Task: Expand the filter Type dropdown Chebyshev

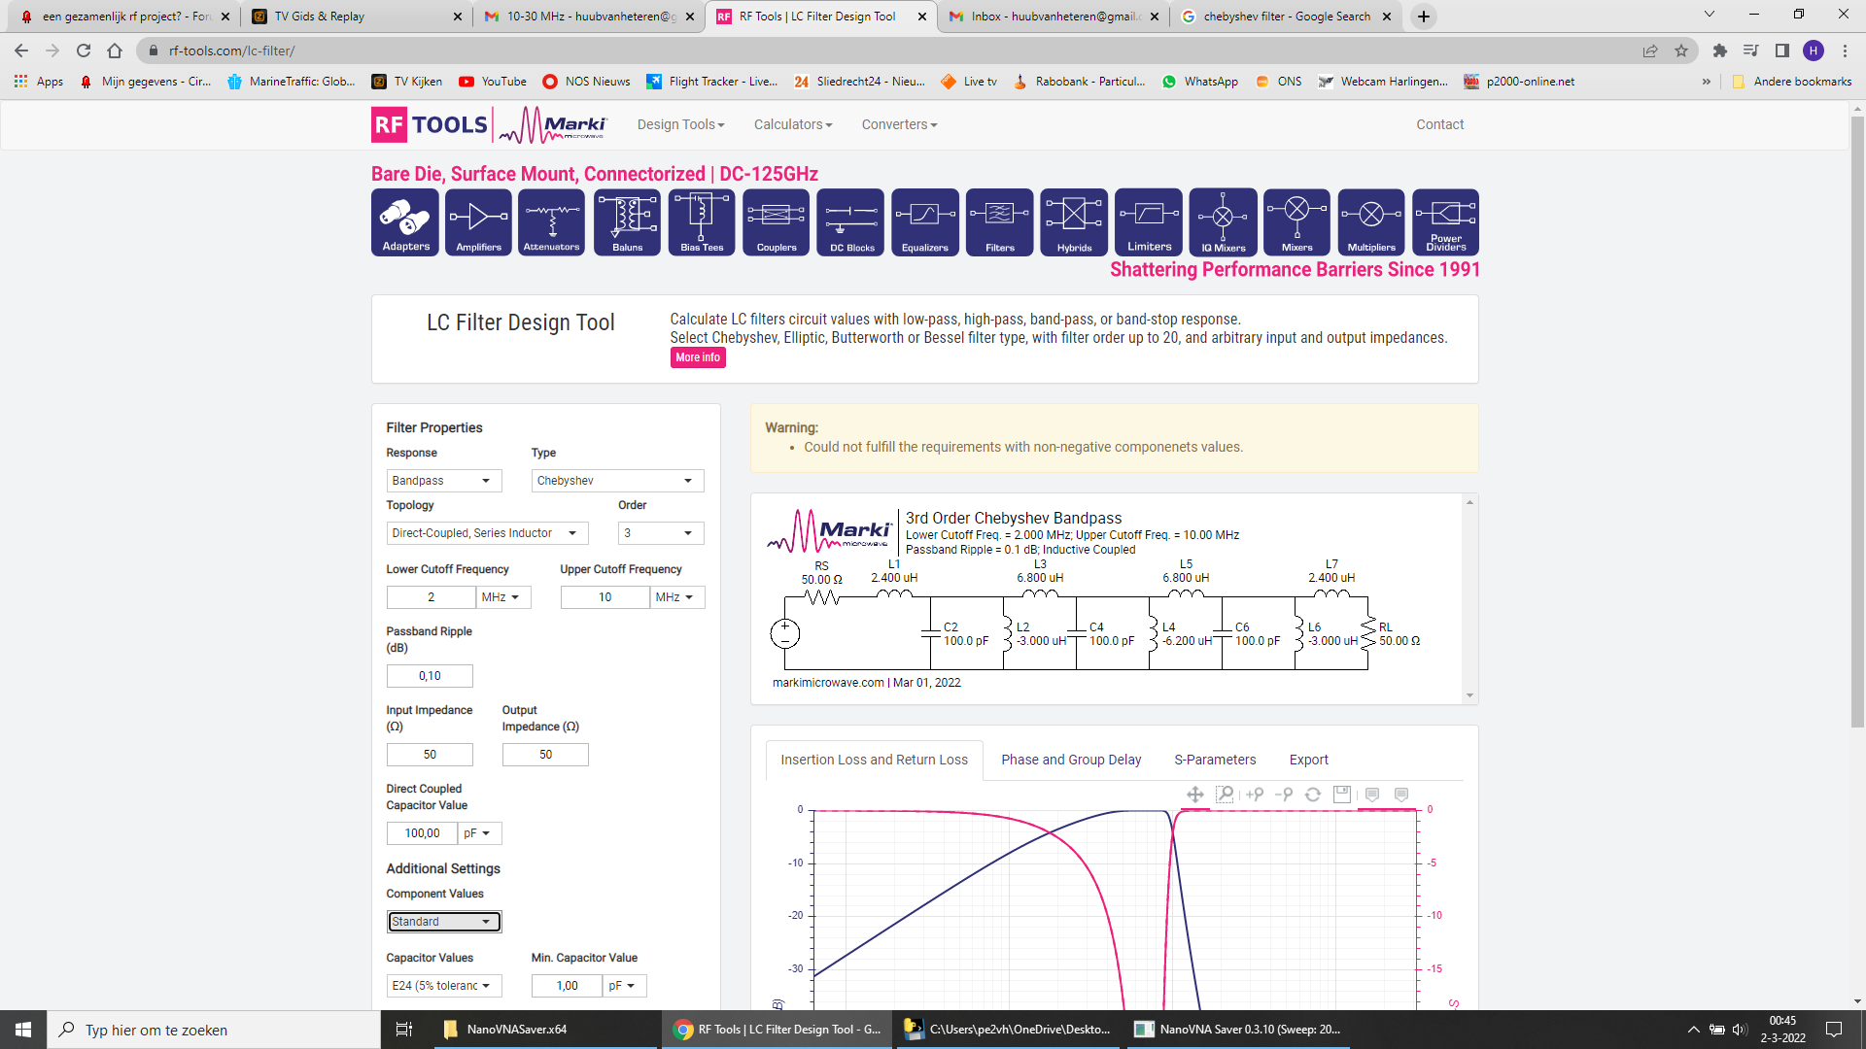Action: (618, 481)
